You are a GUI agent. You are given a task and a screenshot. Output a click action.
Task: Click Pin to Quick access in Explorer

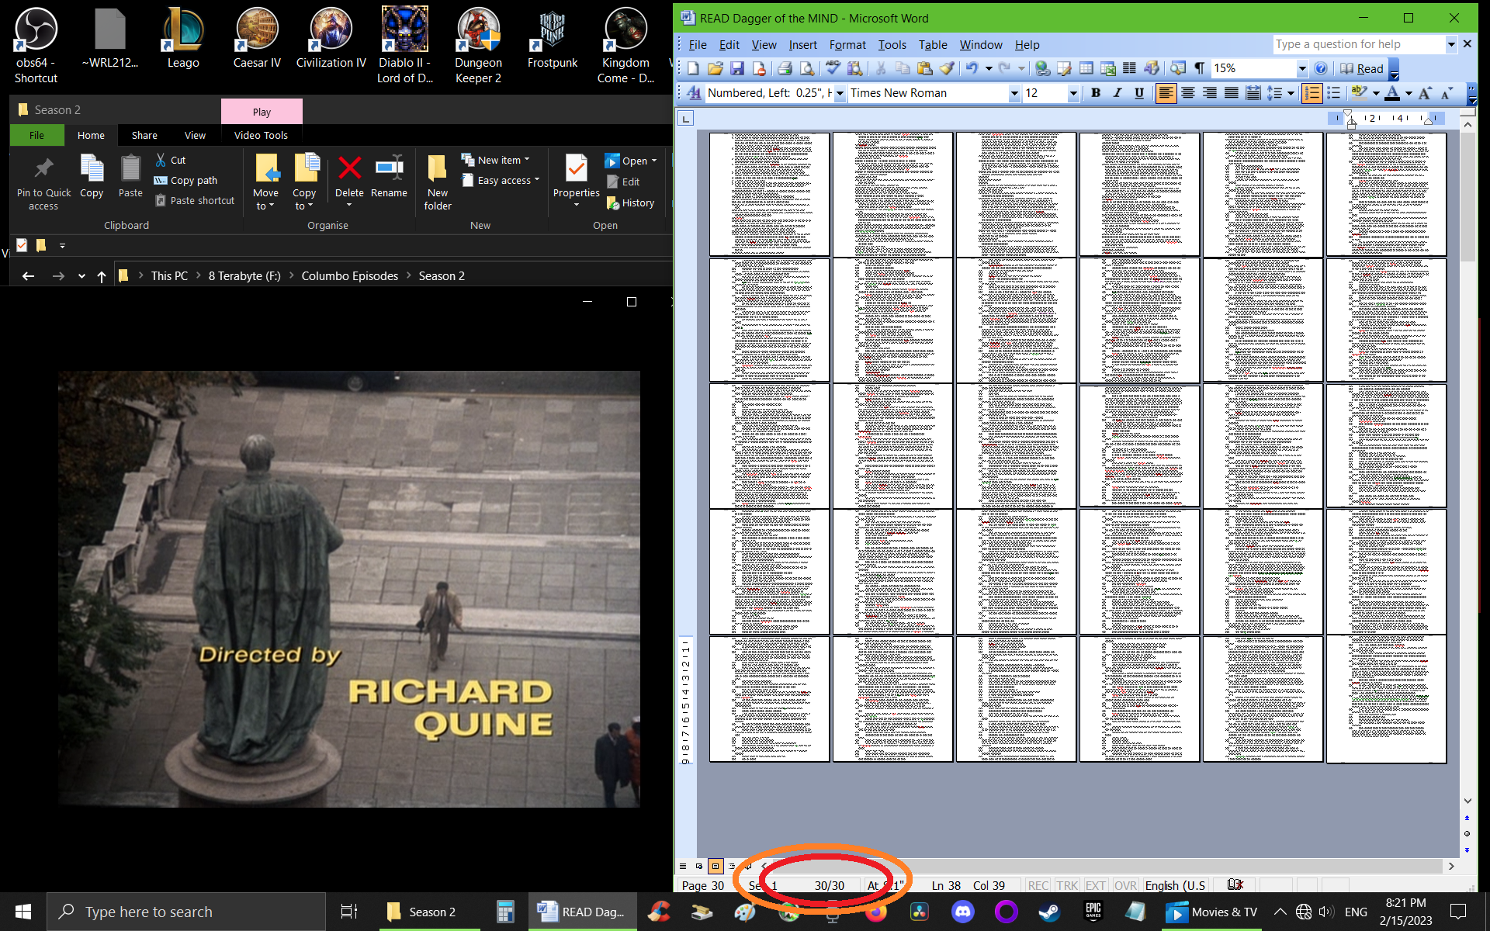(x=43, y=182)
